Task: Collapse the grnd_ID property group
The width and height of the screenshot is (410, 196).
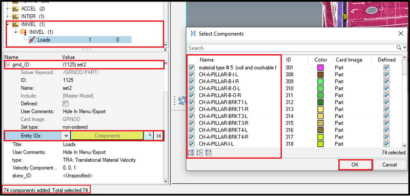Action: pyautogui.click(x=7, y=64)
